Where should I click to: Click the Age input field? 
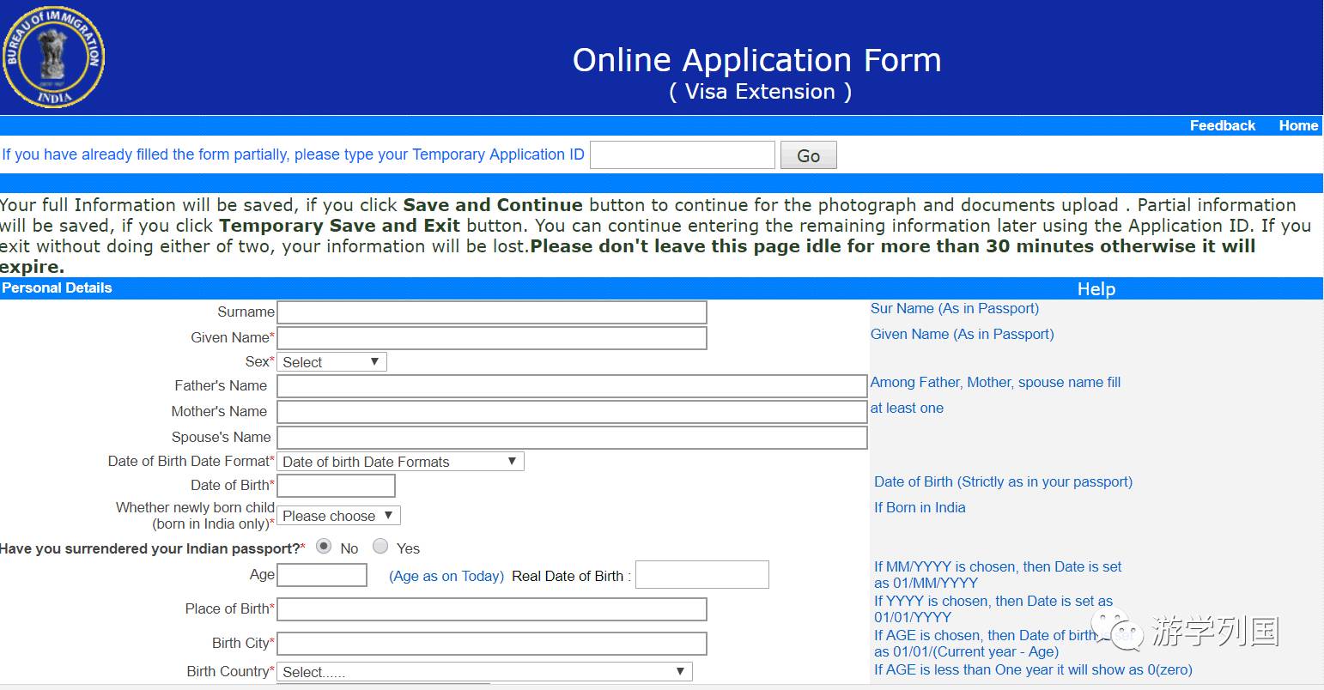tap(322, 575)
